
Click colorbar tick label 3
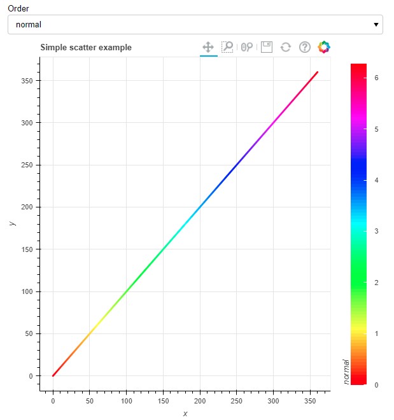376,231
